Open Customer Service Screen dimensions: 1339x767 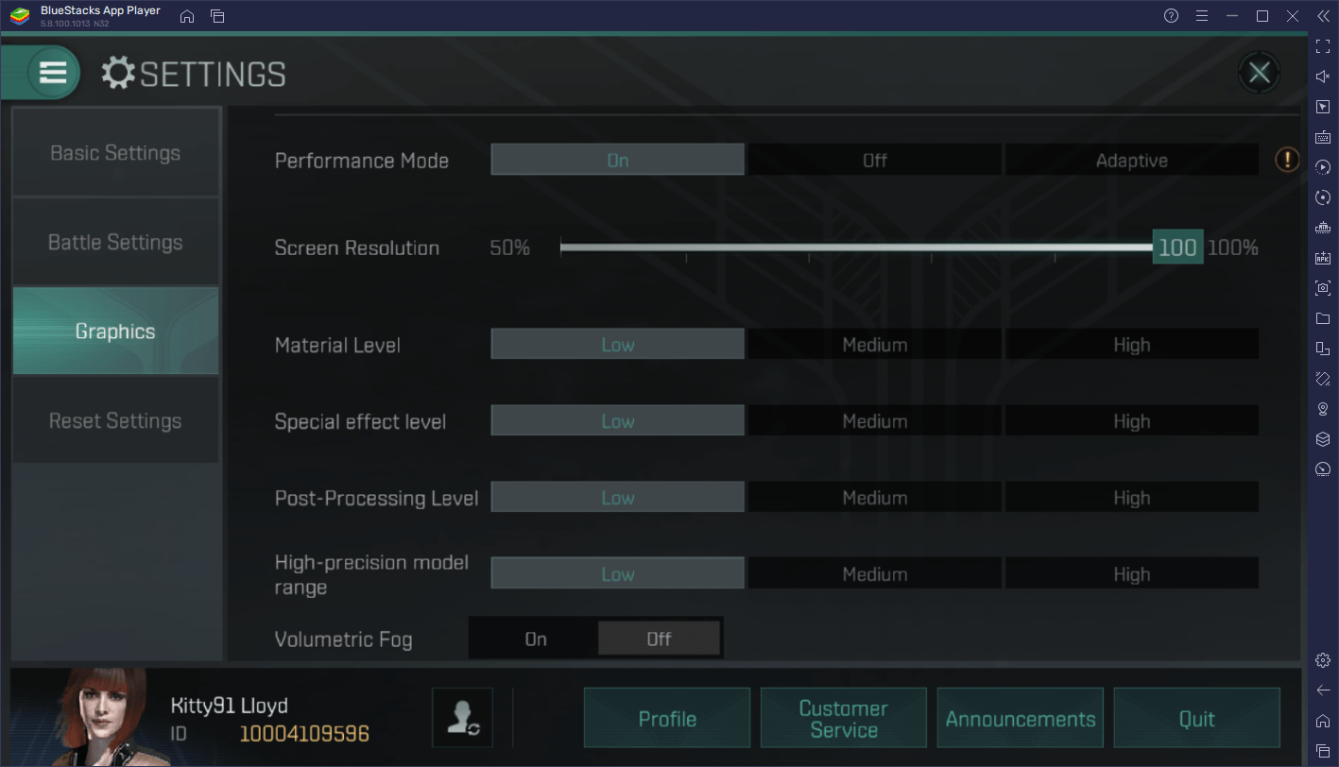pos(843,719)
